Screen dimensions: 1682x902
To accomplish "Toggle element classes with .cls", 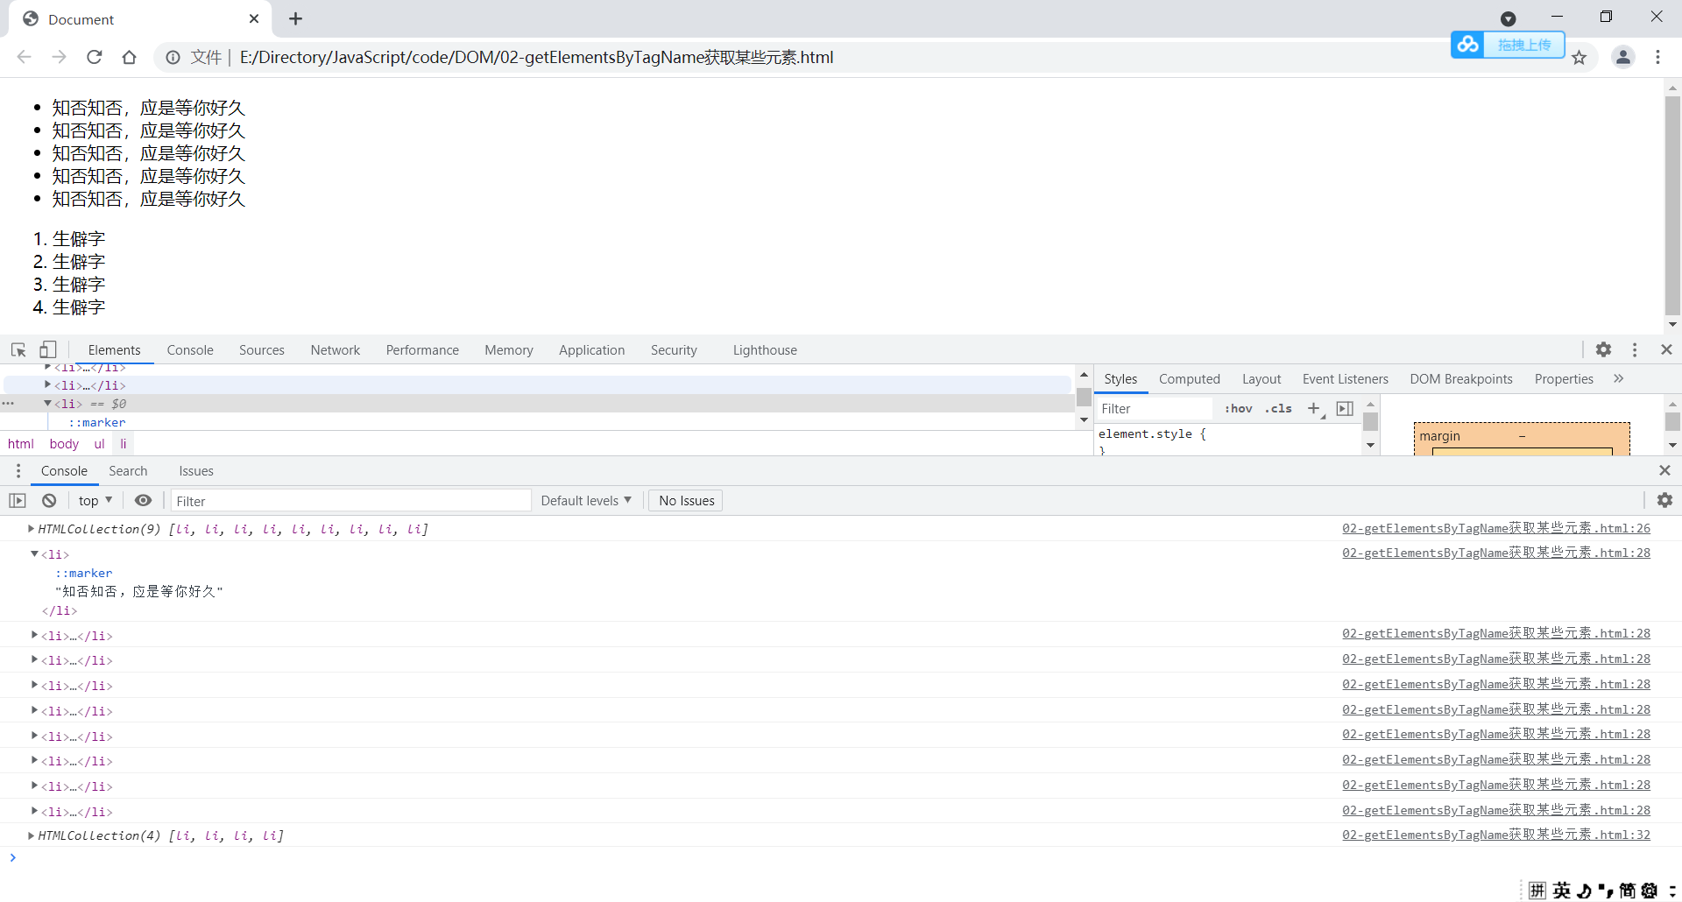I will click(x=1278, y=408).
